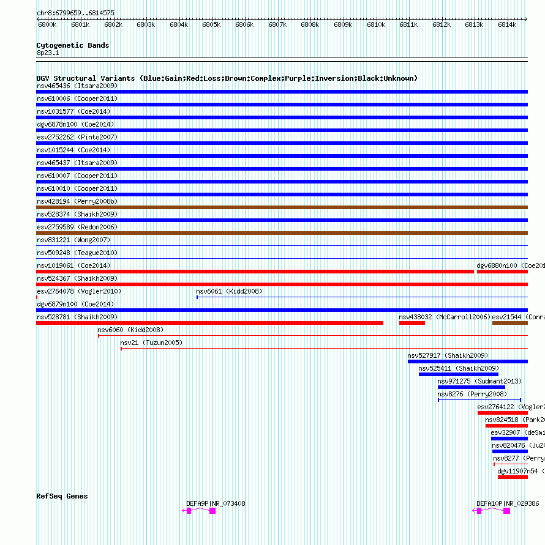The width and height of the screenshot is (545, 545).
Task: Click the nsv465436 (Itsara2009) variant label
Action: [77, 86]
